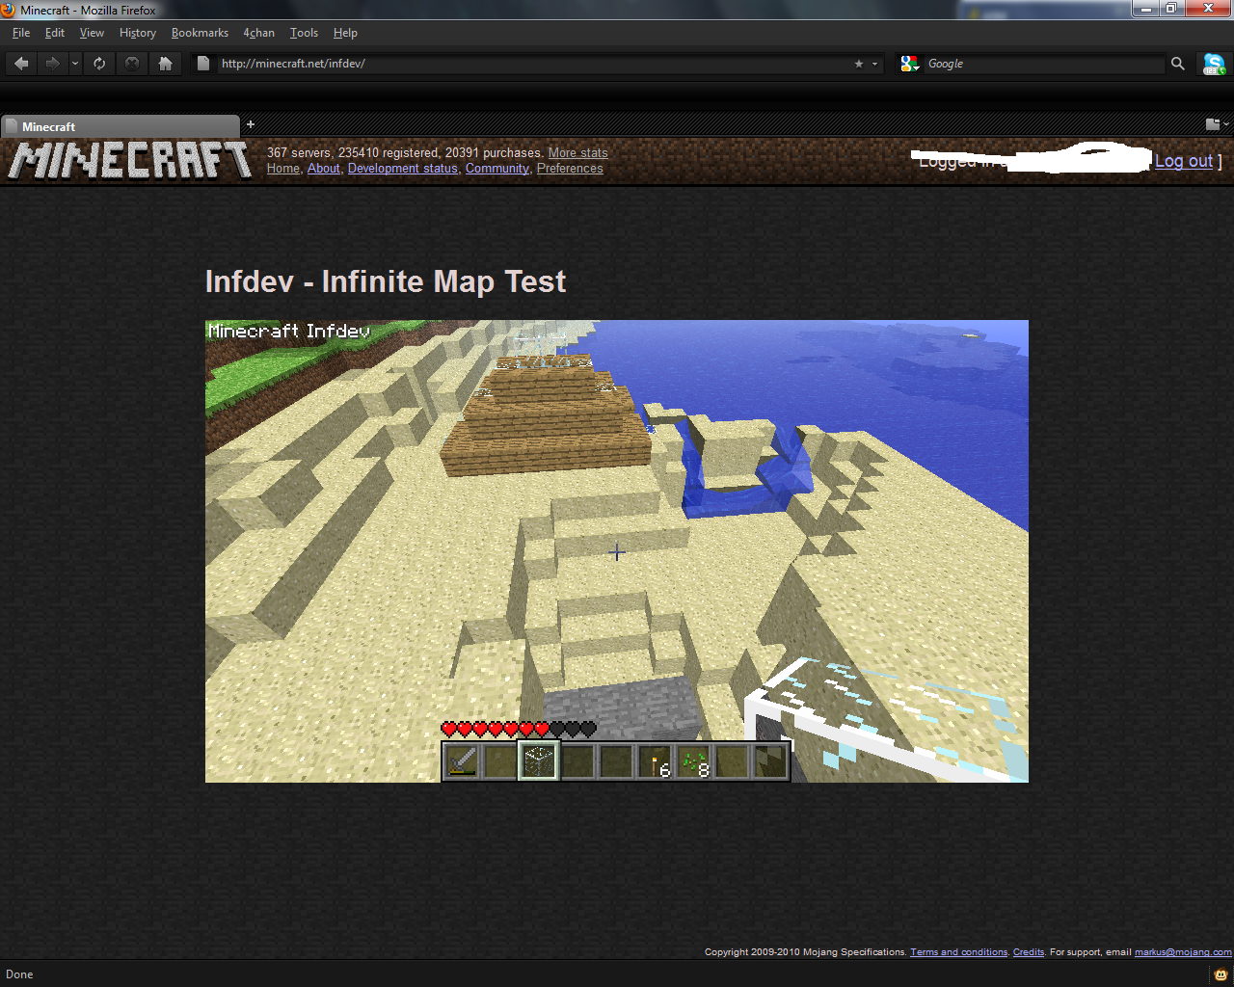The height and width of the screenshot is (987, 1234).
Task: Click the browser Back arrow button
Action: click(x=21, y=64)
